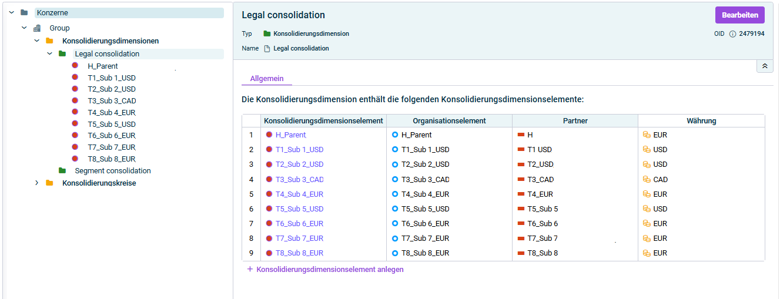Viewport: 780px width, 299px height.
Task: Collapse the Konsolidierungsdimensionen folder chevron
Action: click(x=37, y=41)
